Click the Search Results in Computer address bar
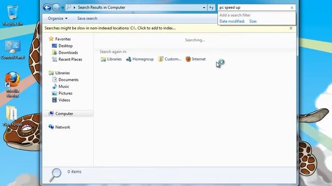This screenshot has height=186, width=332. point(136,7)
